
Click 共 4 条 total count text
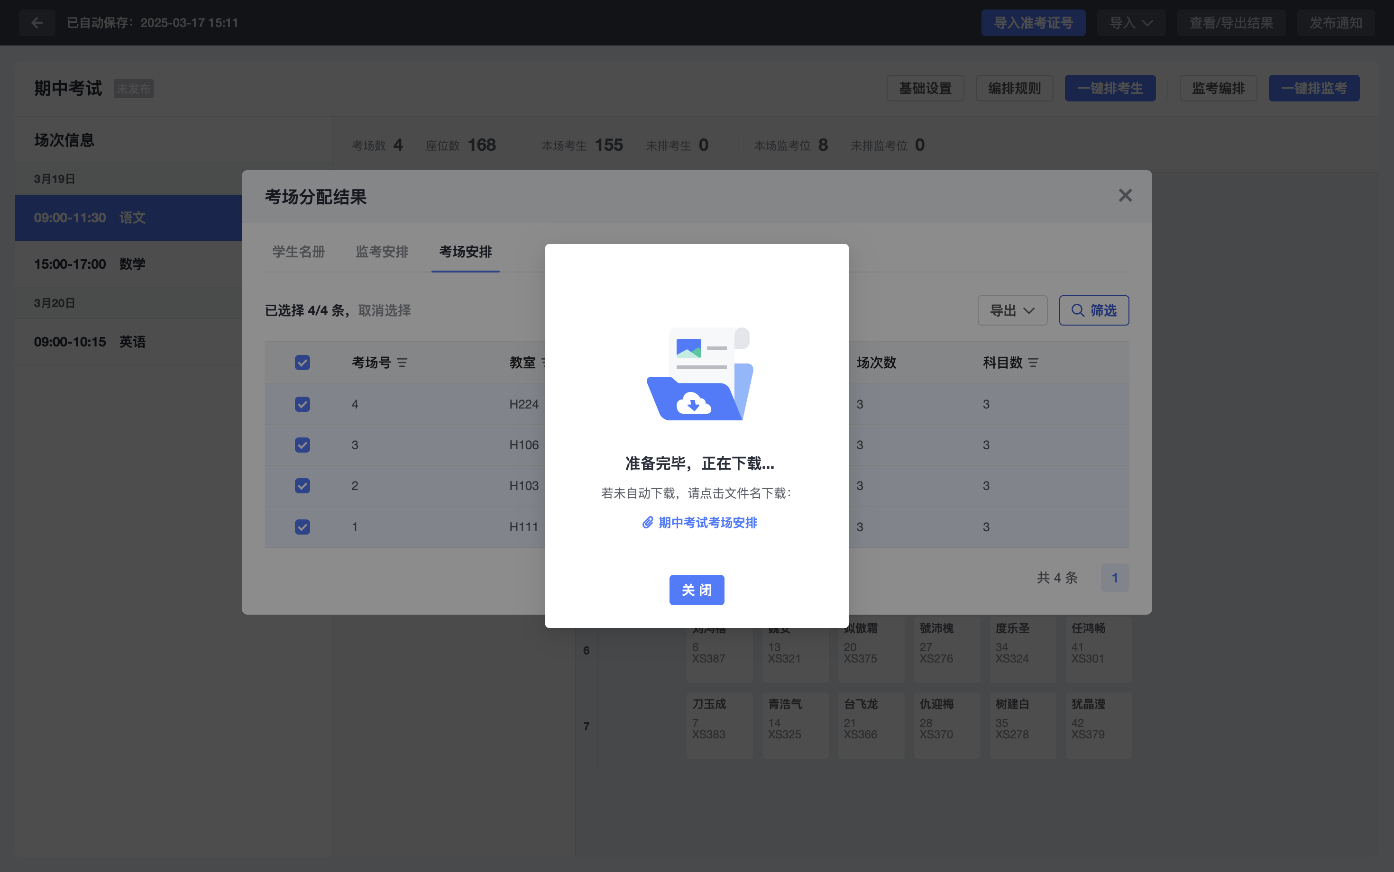click(1057, 578)
